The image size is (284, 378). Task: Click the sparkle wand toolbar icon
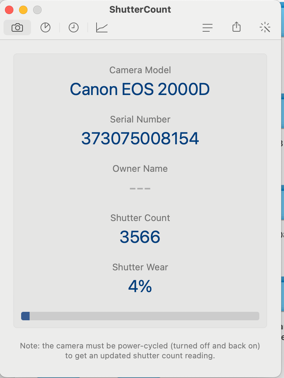click(x=265, y=27)
